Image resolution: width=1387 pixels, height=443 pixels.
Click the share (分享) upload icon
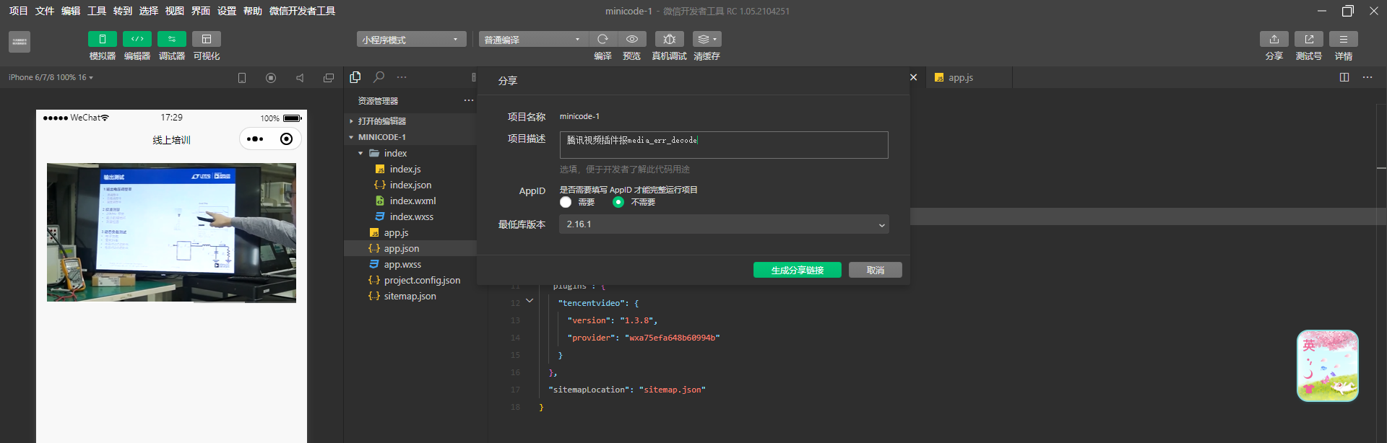coord(1274,39)
